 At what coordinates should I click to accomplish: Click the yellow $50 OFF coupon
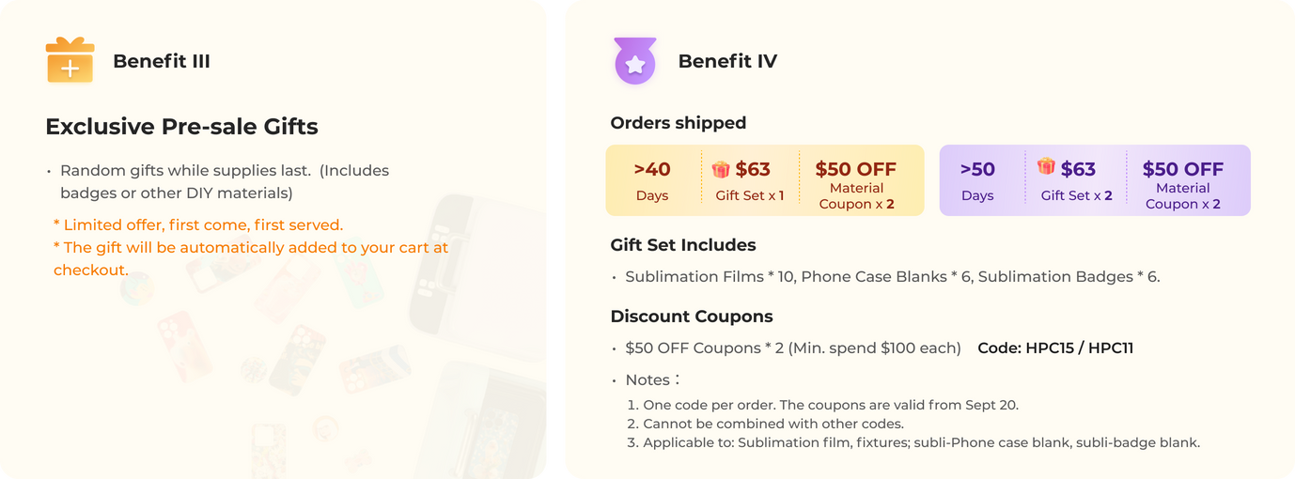pyautogui.click(x=855, y=183)
